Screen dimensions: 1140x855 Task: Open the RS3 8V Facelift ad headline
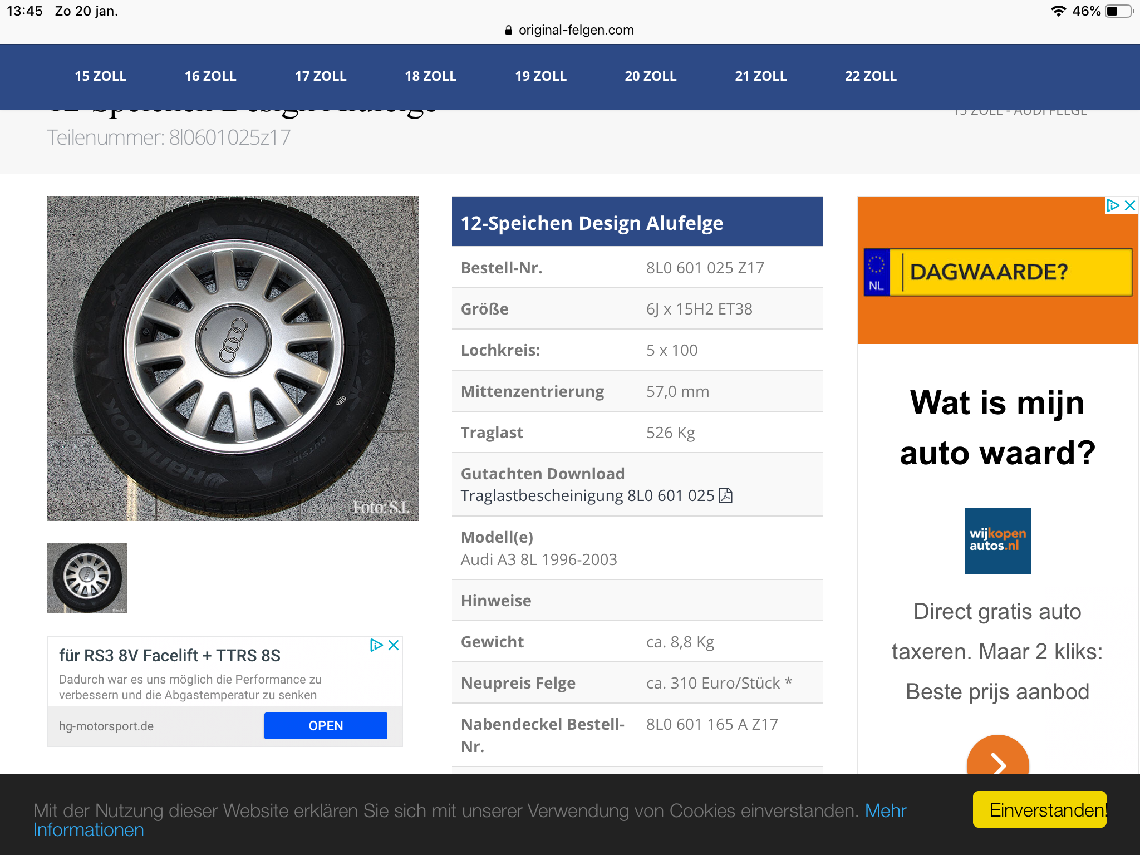[170, 656]
